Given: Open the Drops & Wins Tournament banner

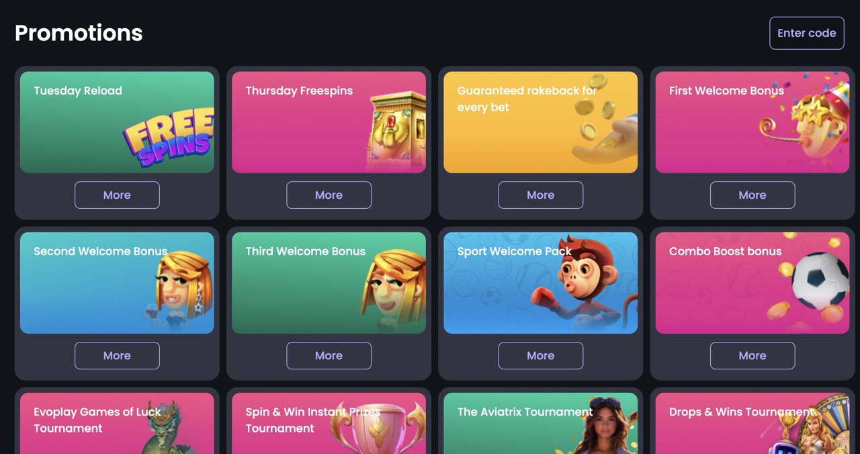Looking at the screenshot, I should tap(752, 423).
